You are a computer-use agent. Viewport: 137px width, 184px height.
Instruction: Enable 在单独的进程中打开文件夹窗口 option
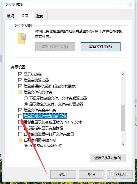pos(20,134)
